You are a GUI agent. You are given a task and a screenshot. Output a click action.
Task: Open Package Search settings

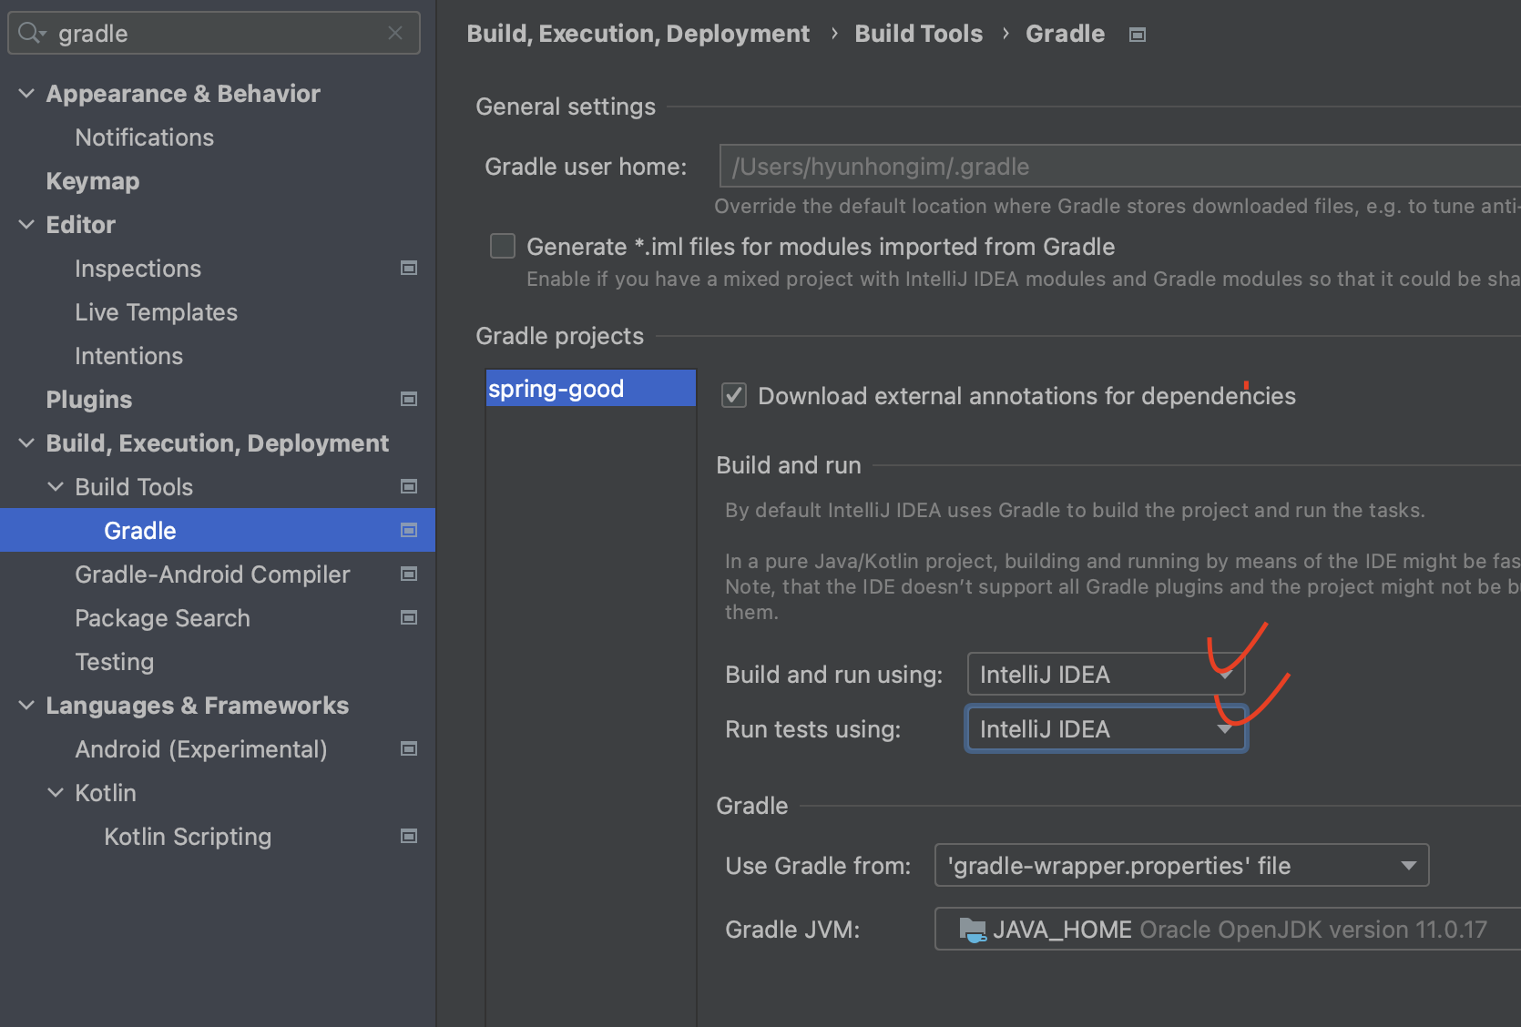tap(162, 618)
